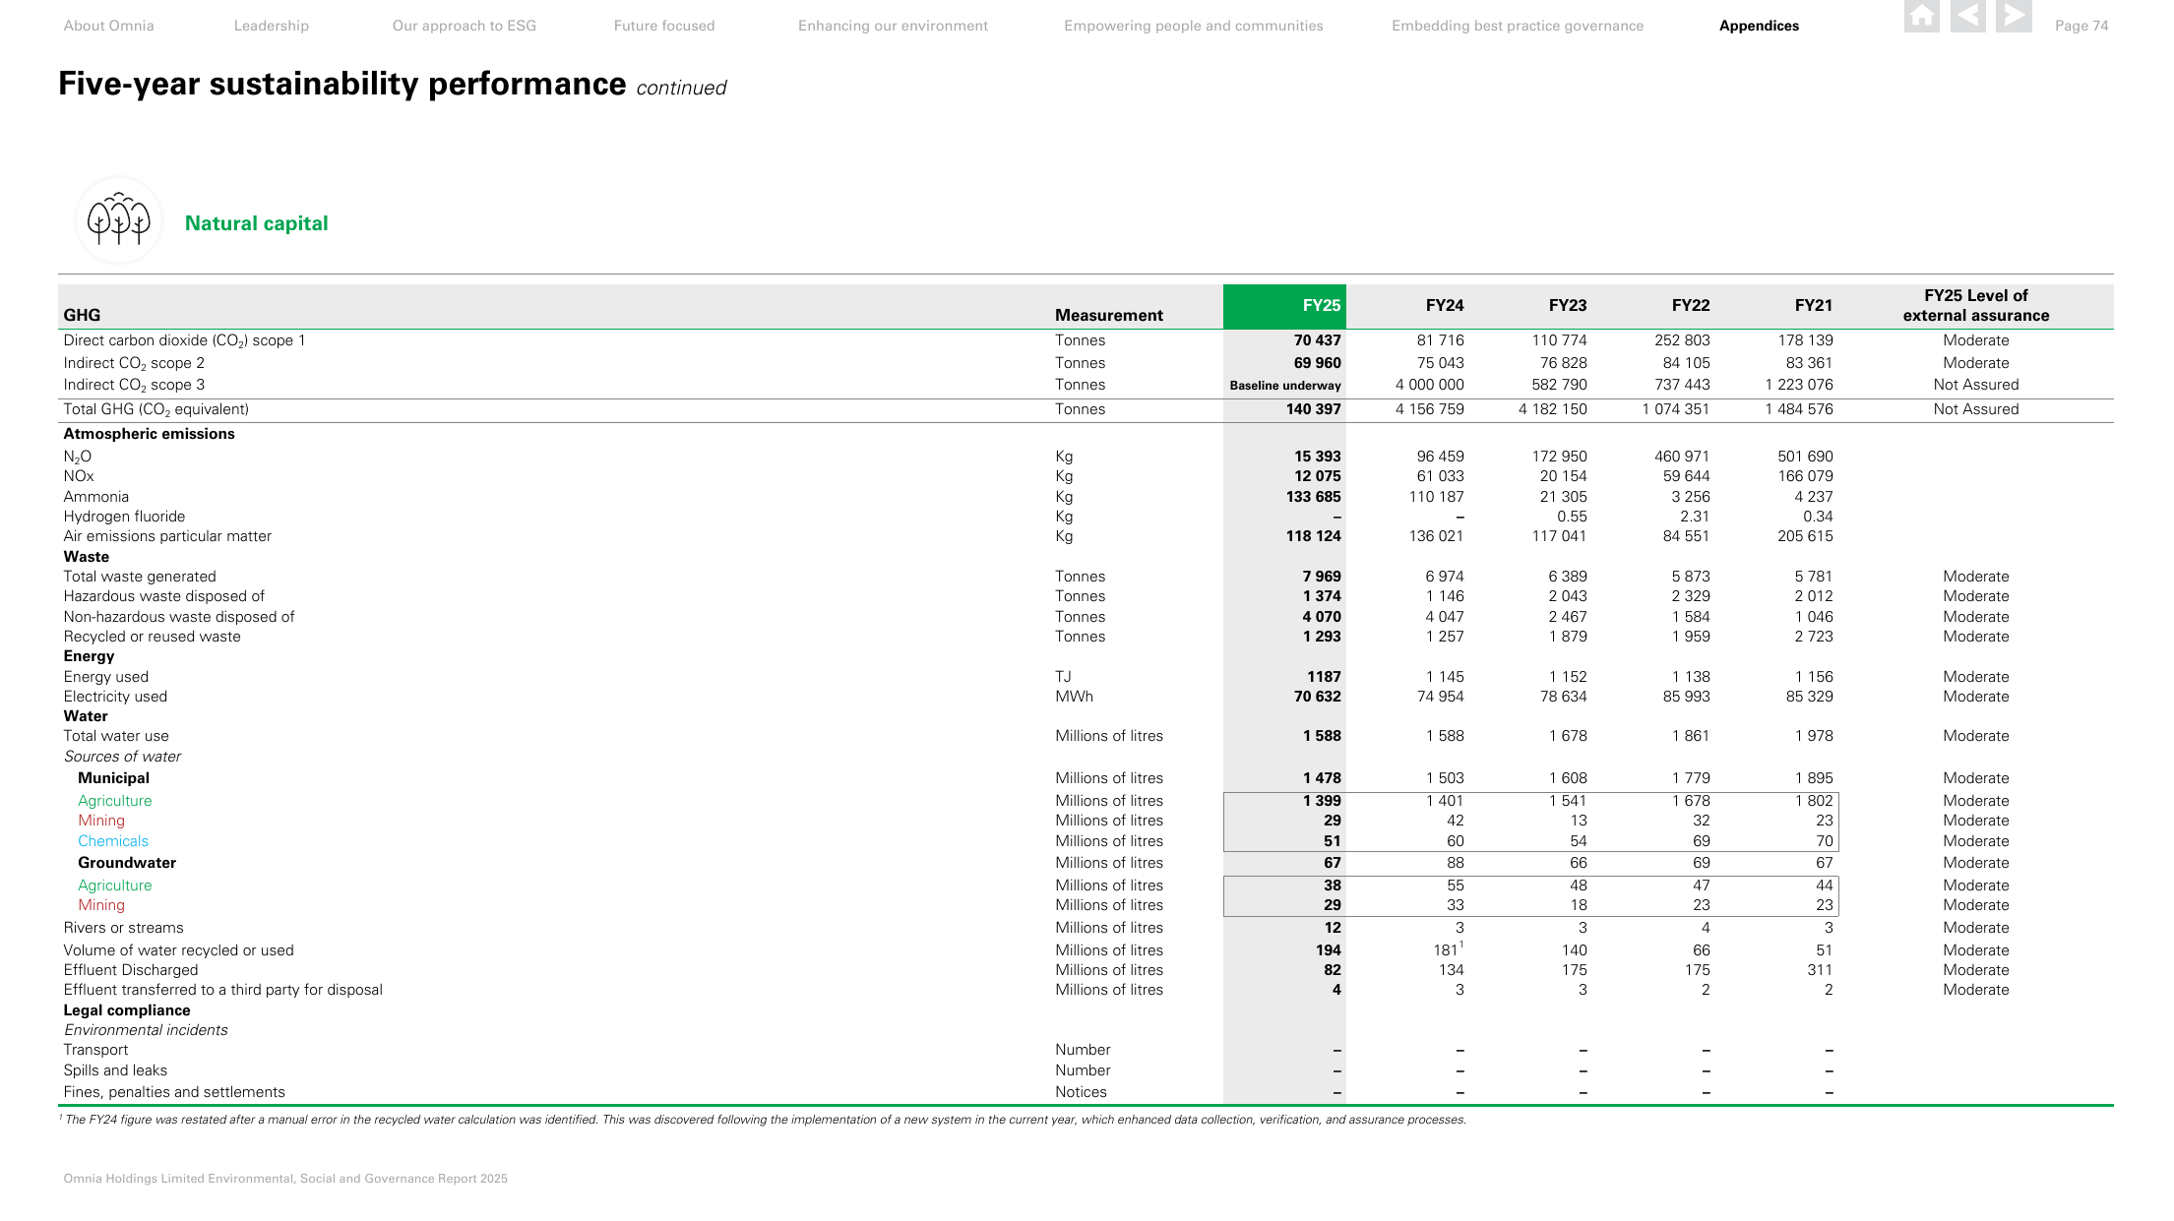Click blue Chemicals row label
The image size is (2174, 1221).
(113, 841)
